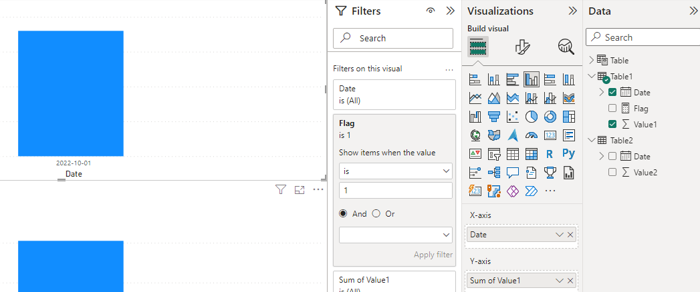Remove Sum of Value1 from Y-axis
Screen dimensions: 700x292
570,281
